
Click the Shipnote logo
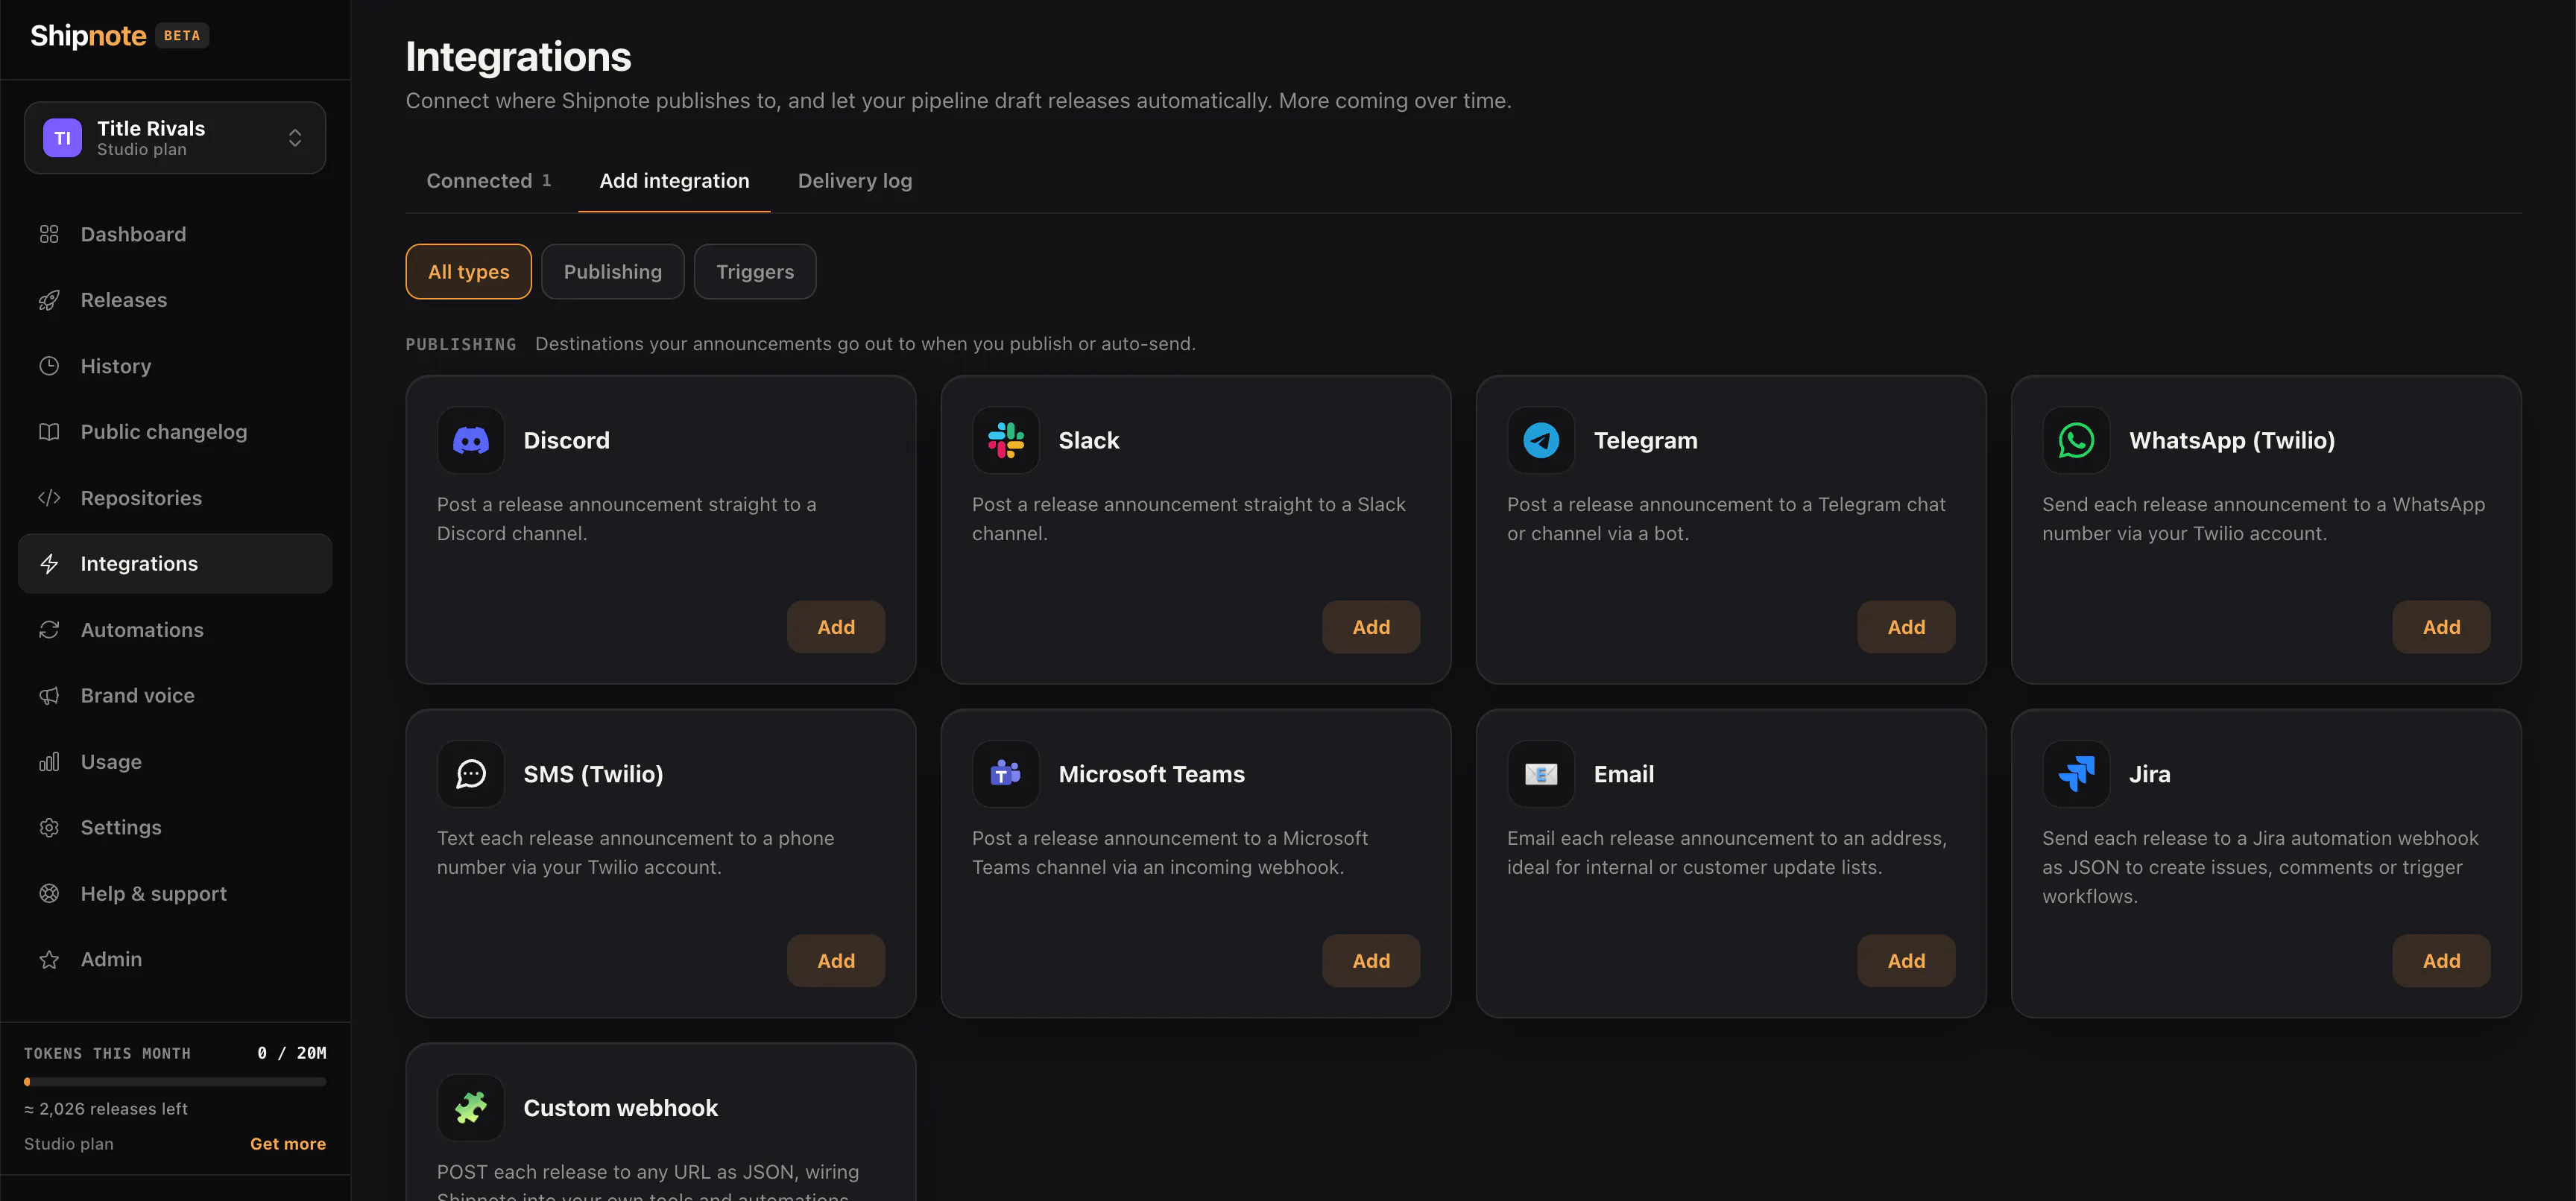click(88, 36)
